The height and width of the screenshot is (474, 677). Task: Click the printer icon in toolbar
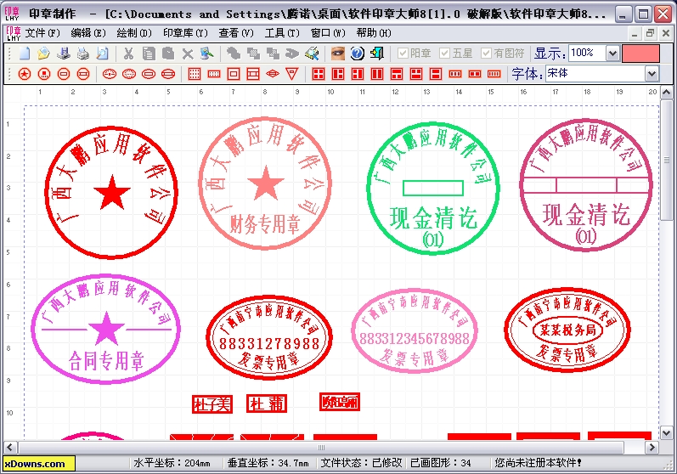click(x=82, y=54)
